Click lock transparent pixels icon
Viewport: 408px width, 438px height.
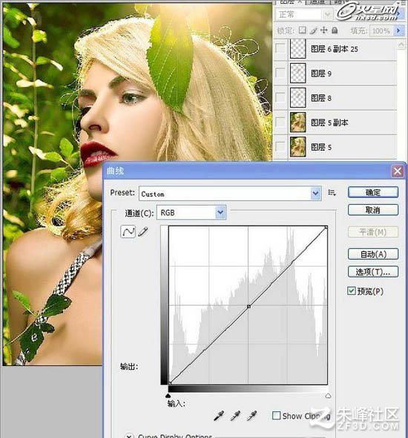[303, 30]
